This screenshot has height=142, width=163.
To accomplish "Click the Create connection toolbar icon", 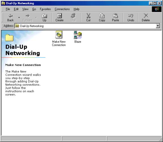I will tap(59, 18).
